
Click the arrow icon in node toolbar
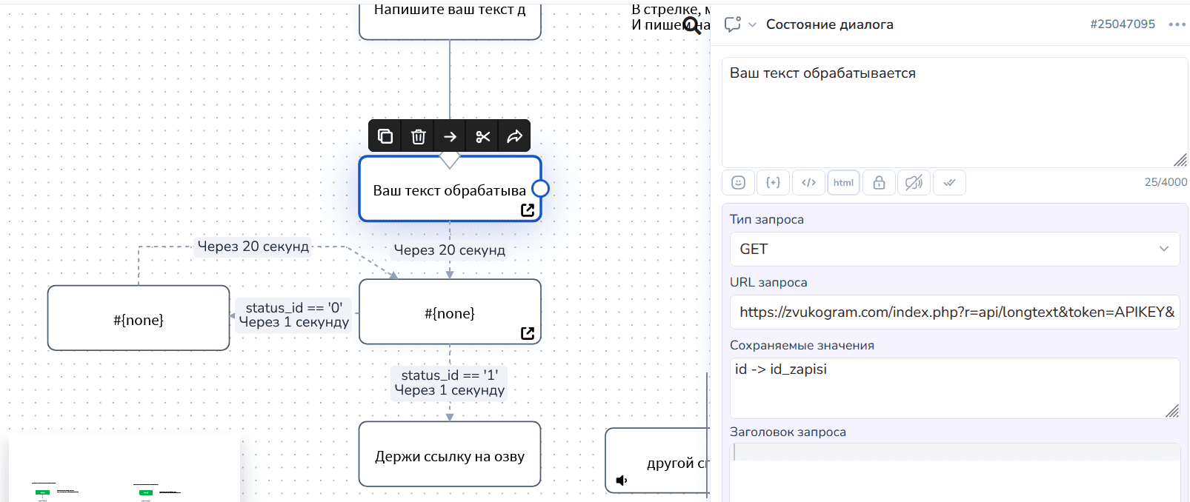click(x=450, y=136)
